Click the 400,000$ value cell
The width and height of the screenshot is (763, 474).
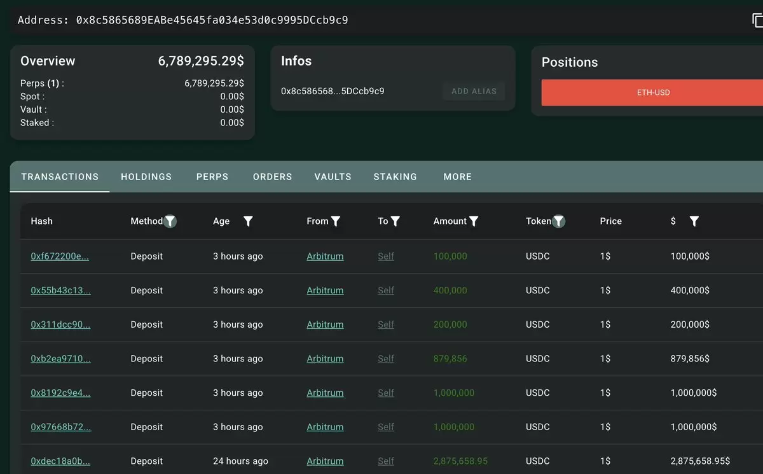(x=690, y=291)
